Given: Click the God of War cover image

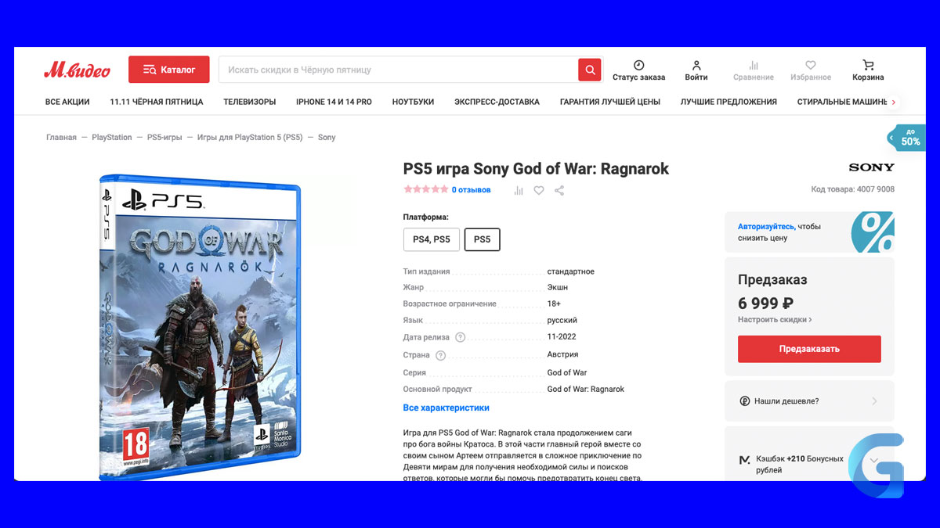Looking at the screenshot, I should (x=200, y=327).
